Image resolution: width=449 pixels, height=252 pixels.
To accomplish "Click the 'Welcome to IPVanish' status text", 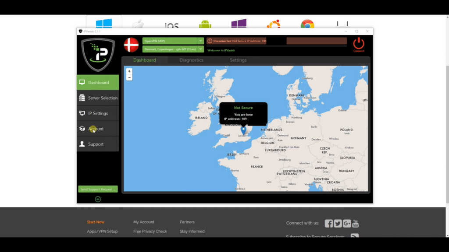I will (x=221, y=50).
